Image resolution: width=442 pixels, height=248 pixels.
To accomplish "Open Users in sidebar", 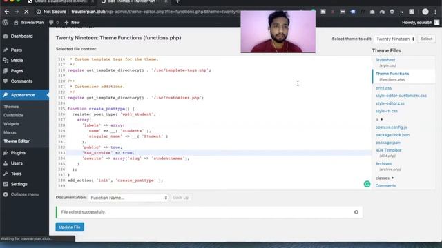I will pos(17,163).
